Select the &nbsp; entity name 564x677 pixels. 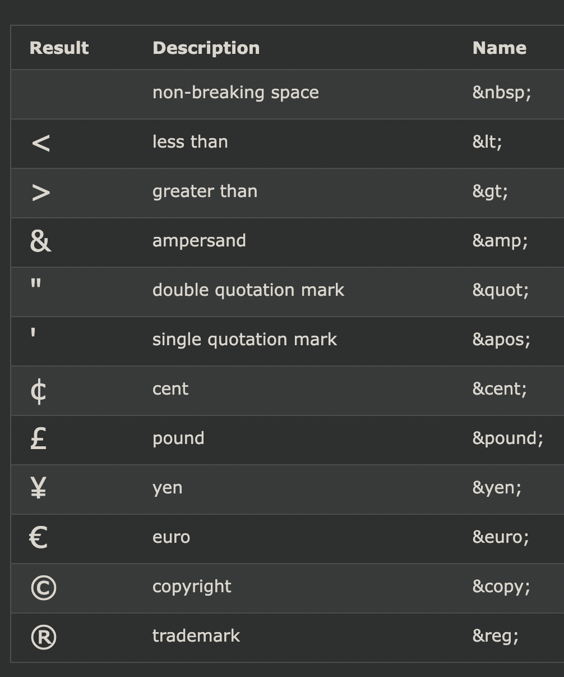pos(502,93)
